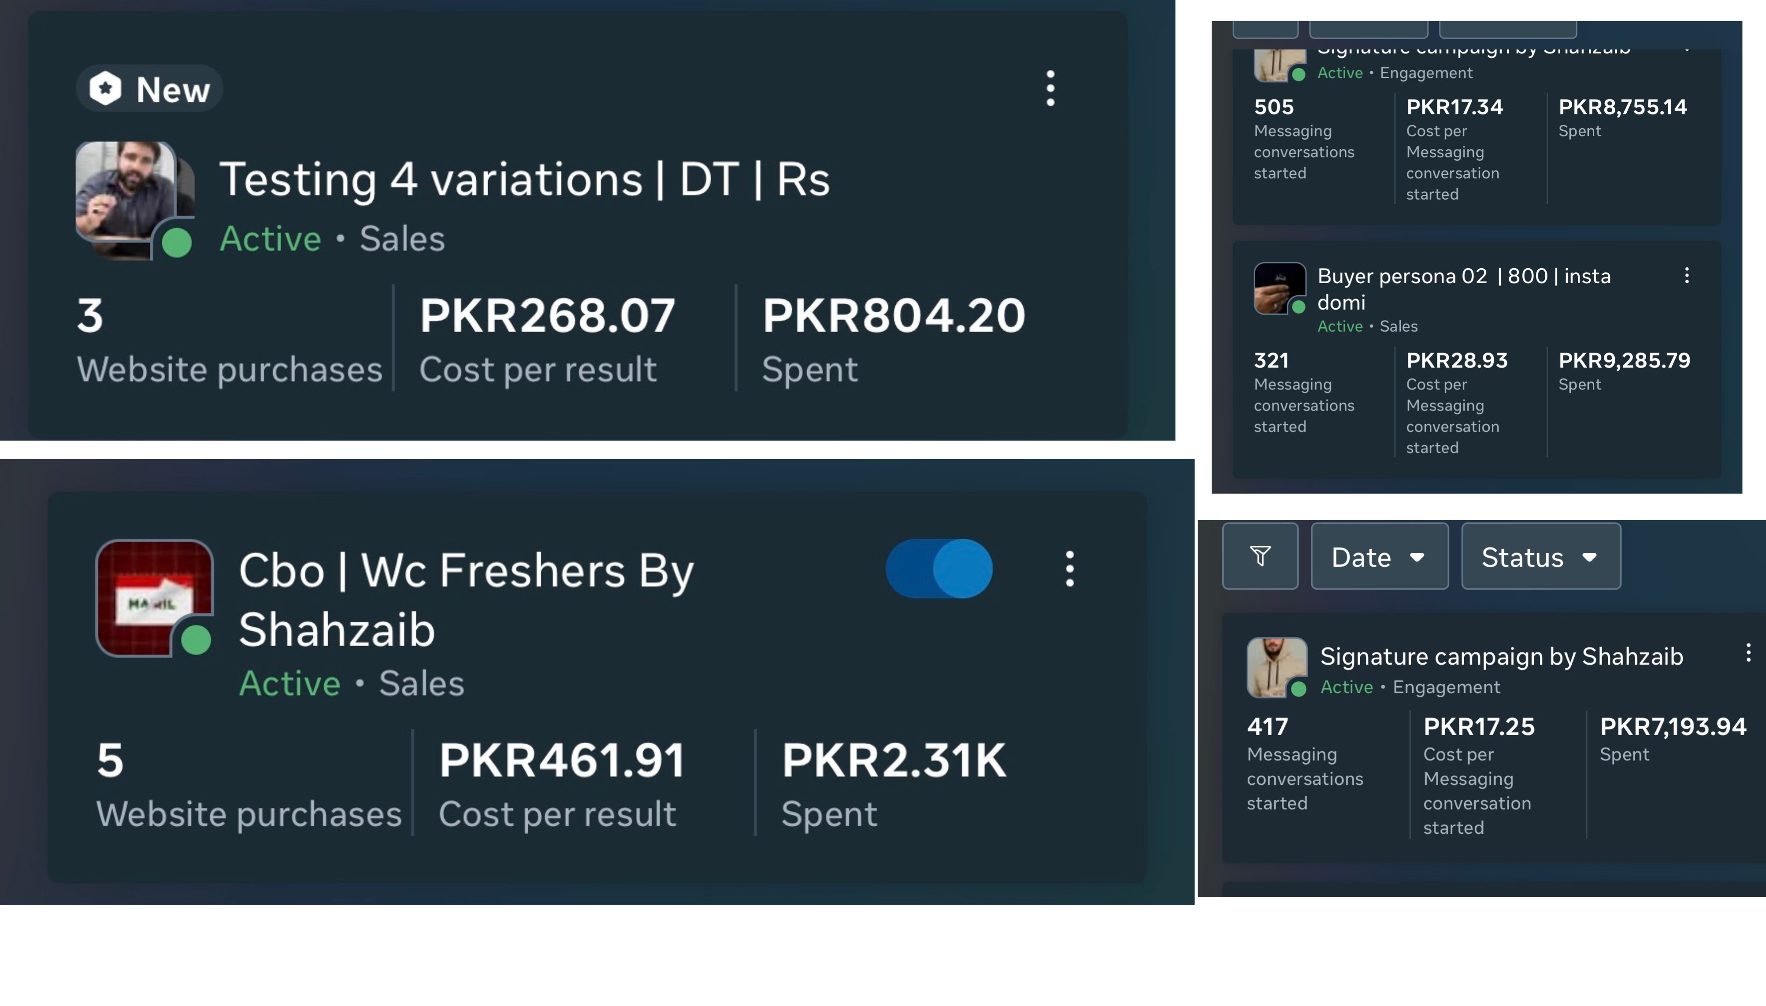
Task: Click the PKR804.20 Spent value
Action: [893, 316]
